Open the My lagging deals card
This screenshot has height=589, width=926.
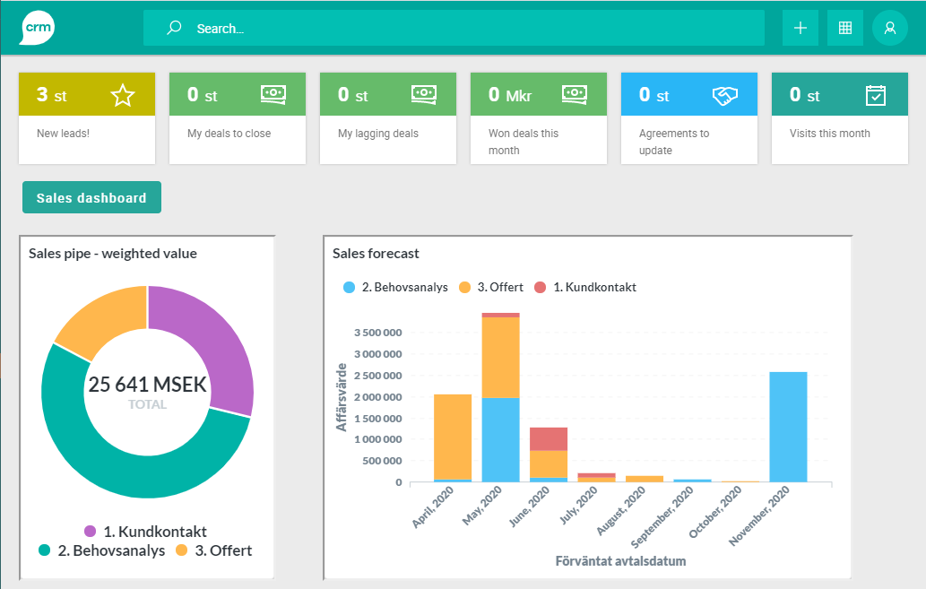click(388, 118)
